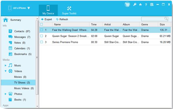Collapse the Videos tree node
Image resolution: width=173 pixels, height=109 pixels.
[x=5, y=71]
